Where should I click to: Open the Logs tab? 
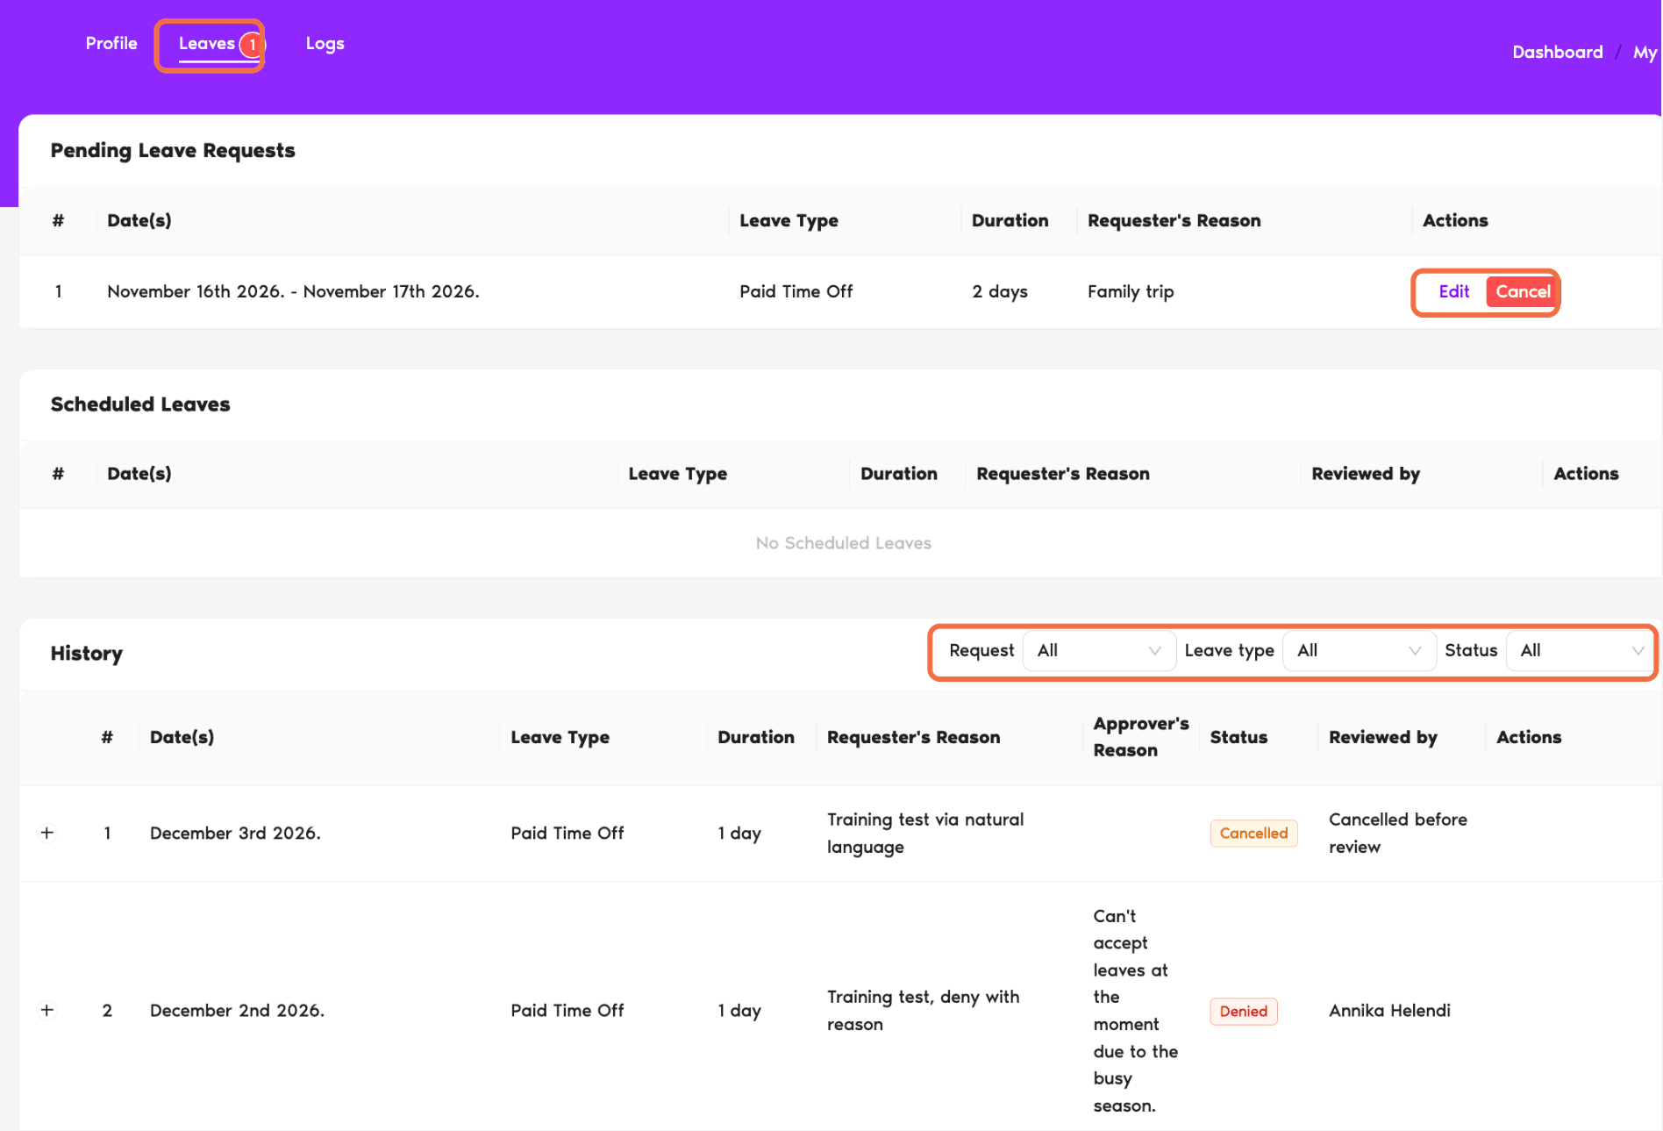[x=325, y=44]
